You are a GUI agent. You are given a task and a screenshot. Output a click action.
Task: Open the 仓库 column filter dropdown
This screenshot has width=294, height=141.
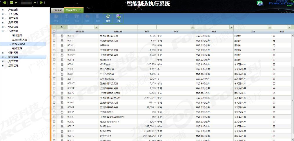pyautogui.click(x=231, y=27)
